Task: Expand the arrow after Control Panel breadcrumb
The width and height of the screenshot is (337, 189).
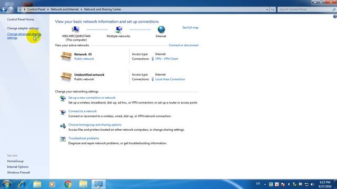Action: click(48, 9)
